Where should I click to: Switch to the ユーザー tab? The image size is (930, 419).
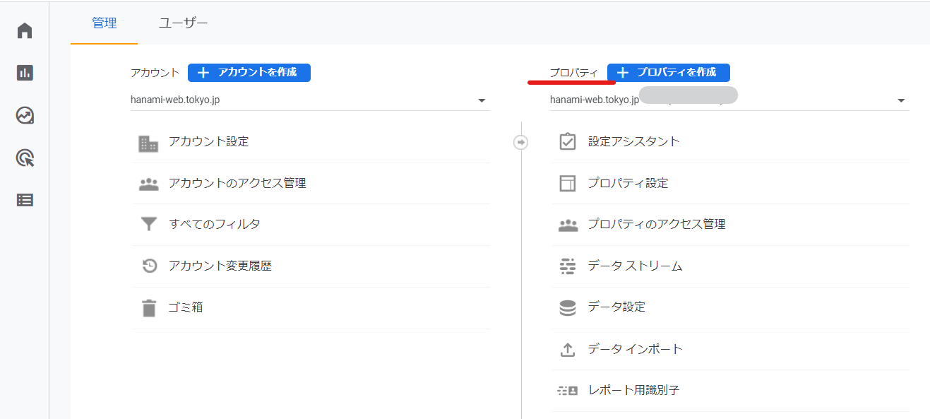pos(183,22)
